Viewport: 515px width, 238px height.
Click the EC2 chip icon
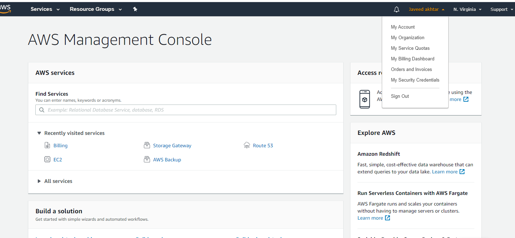click(47, 160)
